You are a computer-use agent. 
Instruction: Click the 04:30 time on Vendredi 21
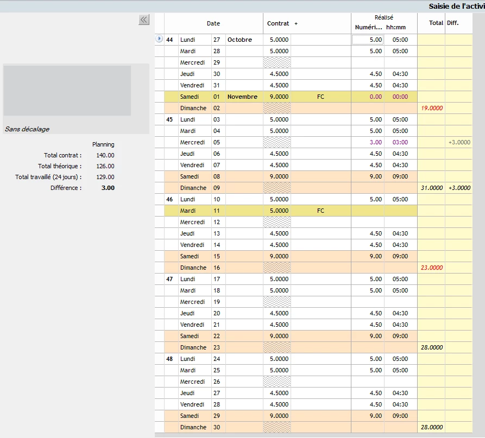click(400, 325)
